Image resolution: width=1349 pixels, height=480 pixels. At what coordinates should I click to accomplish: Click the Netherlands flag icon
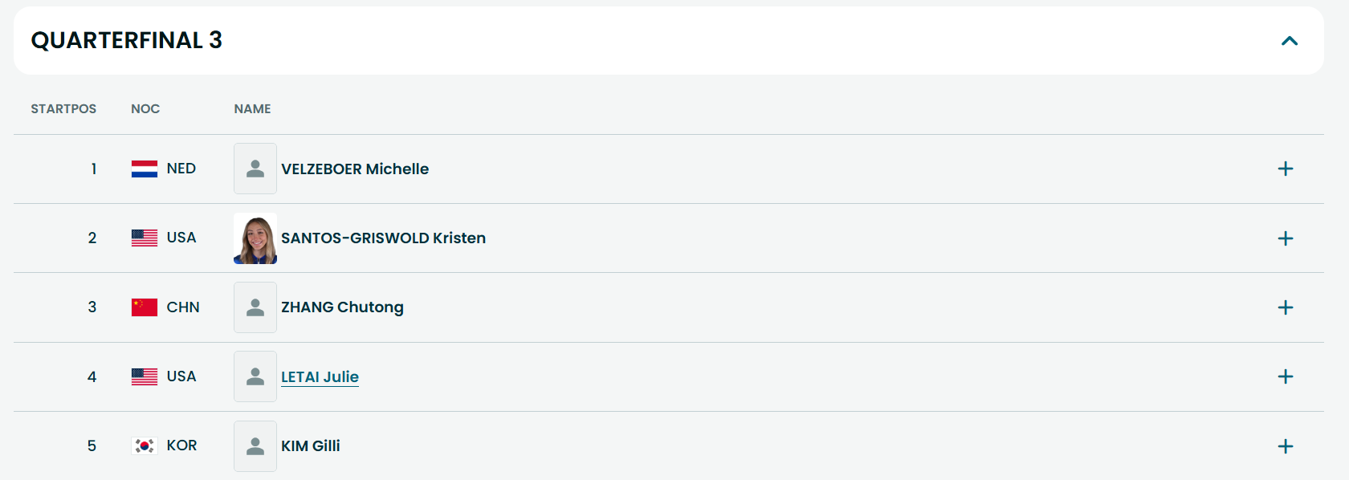point(145,169)
